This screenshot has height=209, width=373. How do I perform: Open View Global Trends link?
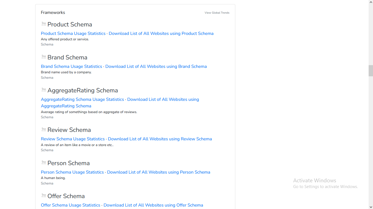pyautogui.click(x=217, y=13)
